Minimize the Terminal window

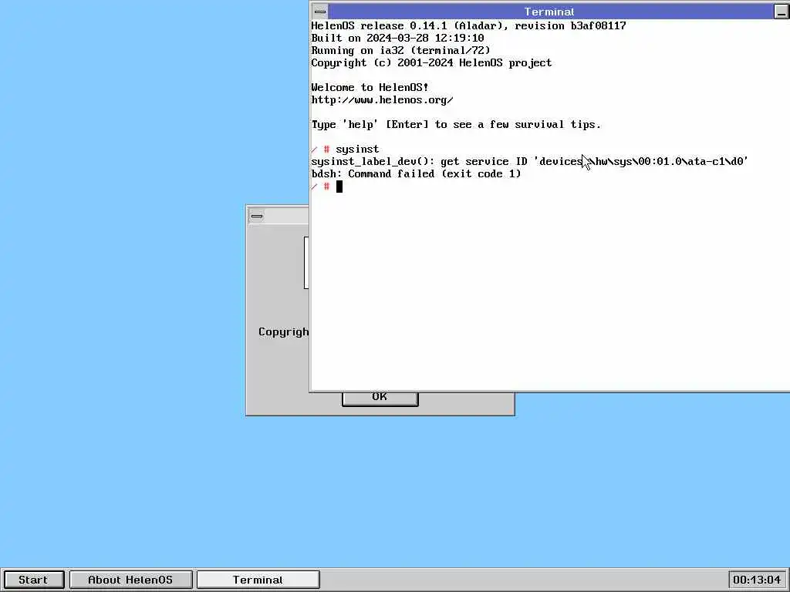pyautogui.click(x=781, y=12)
